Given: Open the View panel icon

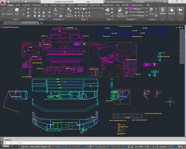Looking at the screenshot, I should [180, 11].
